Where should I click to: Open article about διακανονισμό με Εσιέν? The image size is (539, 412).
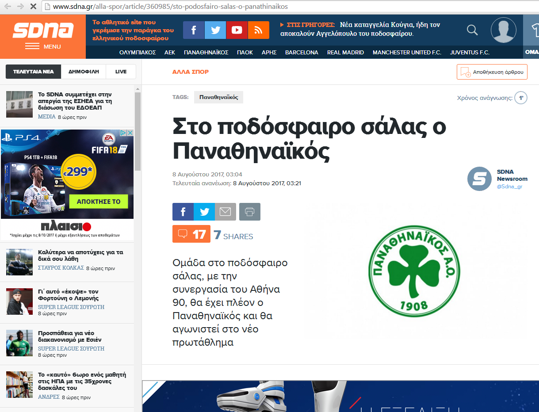coord(70,336)
